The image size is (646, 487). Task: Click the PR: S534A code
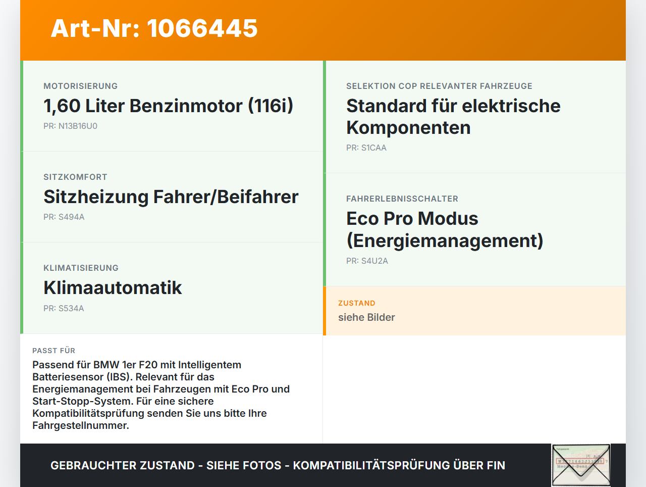(64, 308)
